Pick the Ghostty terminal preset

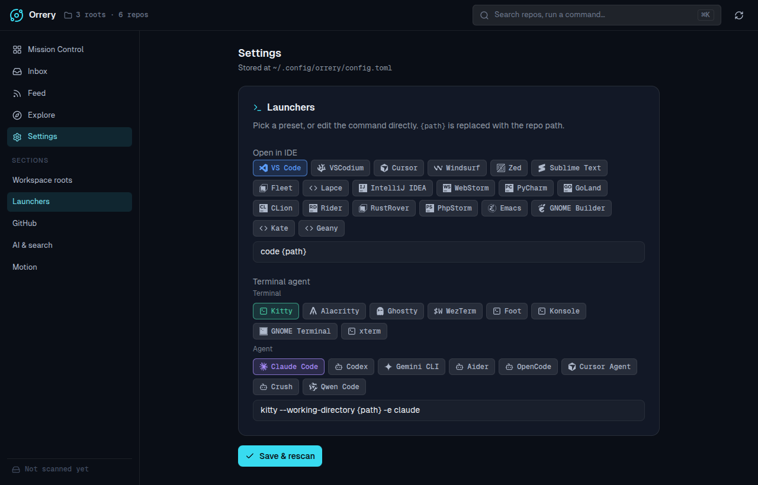pyautogui.click(x=397, y=311)
